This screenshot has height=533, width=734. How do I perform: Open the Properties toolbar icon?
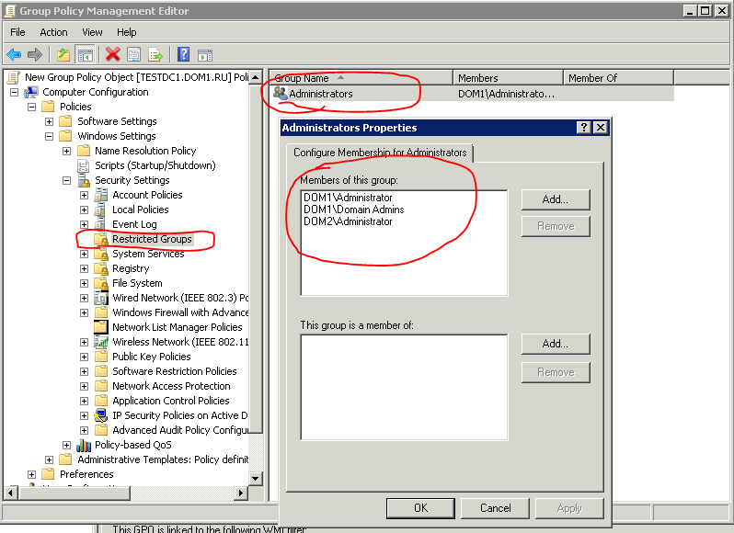click(x=134, y=55)
